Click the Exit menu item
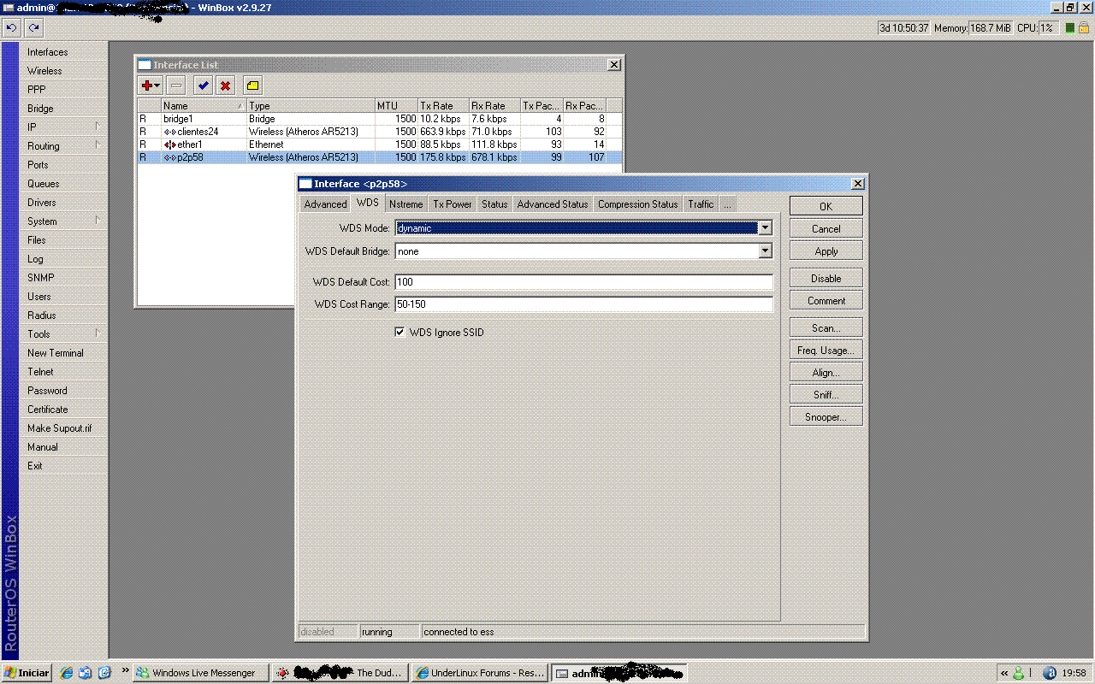The image size is (1095, 684). (x=63, y=466)
